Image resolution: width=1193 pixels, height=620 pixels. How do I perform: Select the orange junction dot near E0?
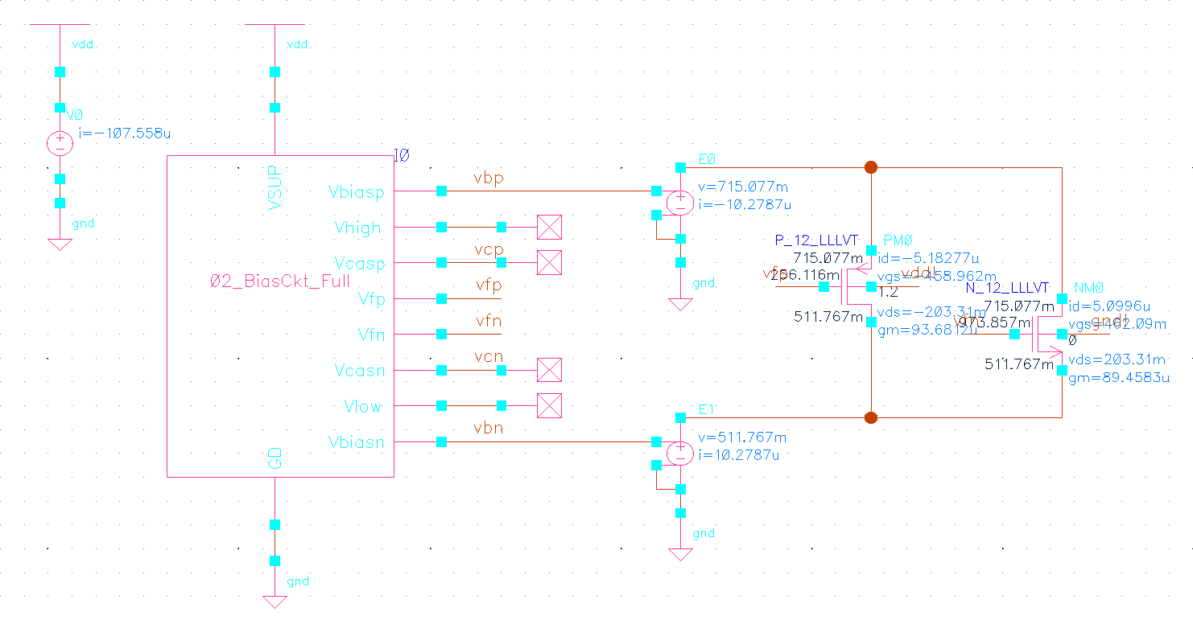[x=871, y=167]
